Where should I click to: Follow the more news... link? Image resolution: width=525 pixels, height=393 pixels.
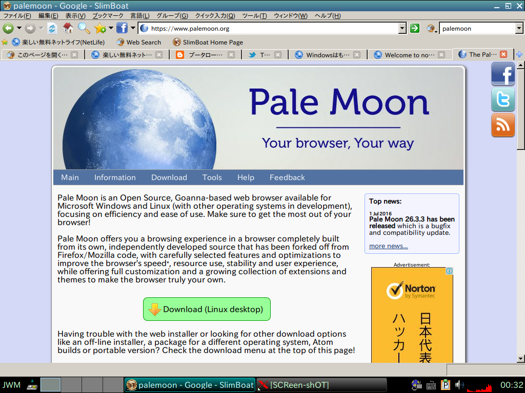(389, 246)
